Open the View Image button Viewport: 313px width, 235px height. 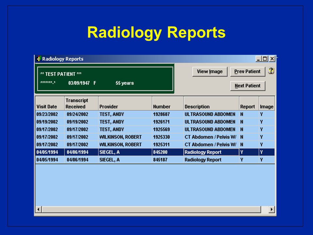tap(210, 71)
